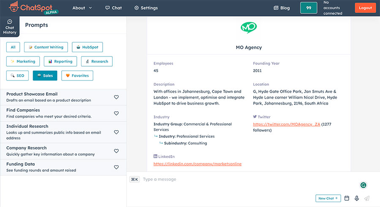Favorite the Find Companies prompt
This screenshot has height=207, width=380.
click(117, 113)
